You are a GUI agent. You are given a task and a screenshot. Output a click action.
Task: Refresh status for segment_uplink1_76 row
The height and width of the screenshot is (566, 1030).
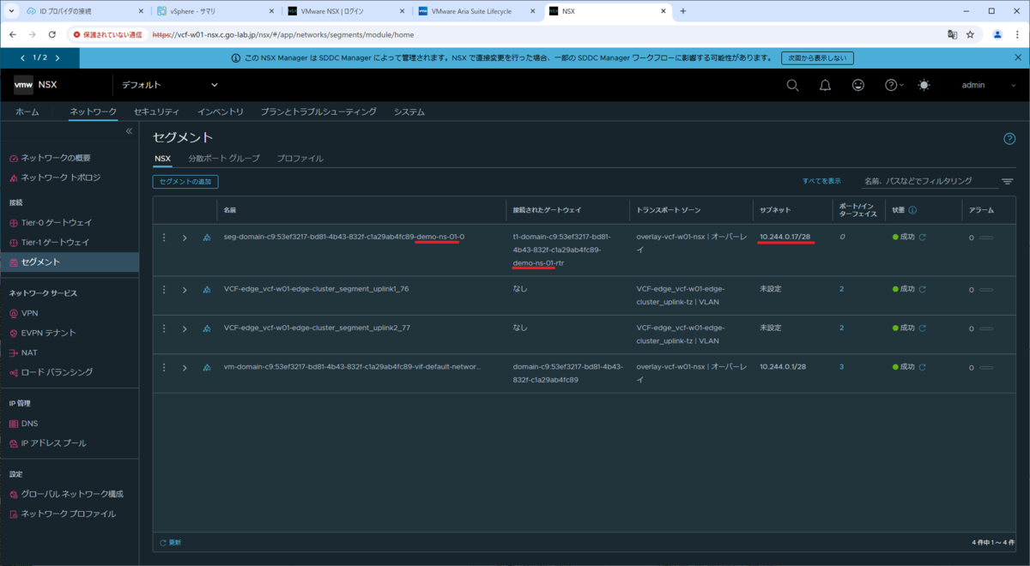tap(923, 289)
